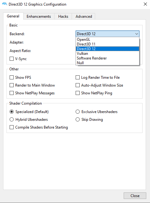
Task: Click the Backend: label
Action: point(17,34)
